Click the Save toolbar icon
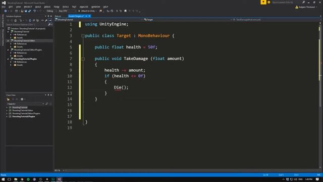323x182 pixels. 26,11
